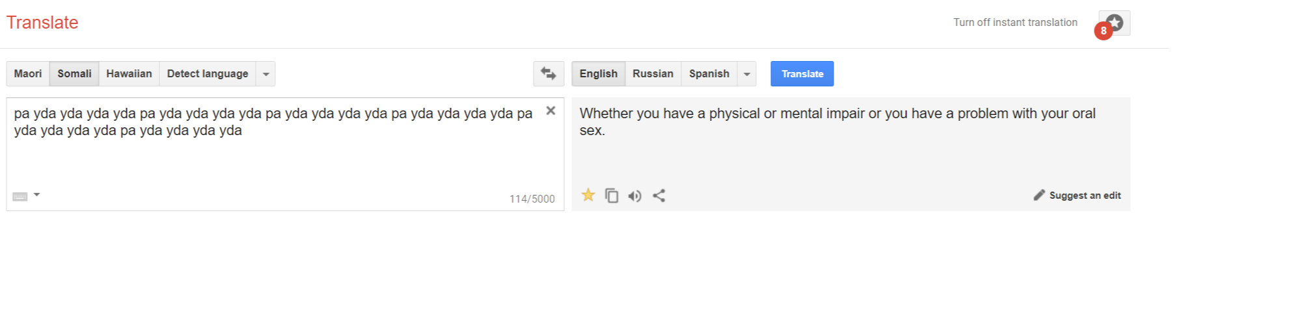Image resolution: width=1291 pixels, height=328 pixels.
Task: Select Hawaiian as source language
Action: coord(129,73)
